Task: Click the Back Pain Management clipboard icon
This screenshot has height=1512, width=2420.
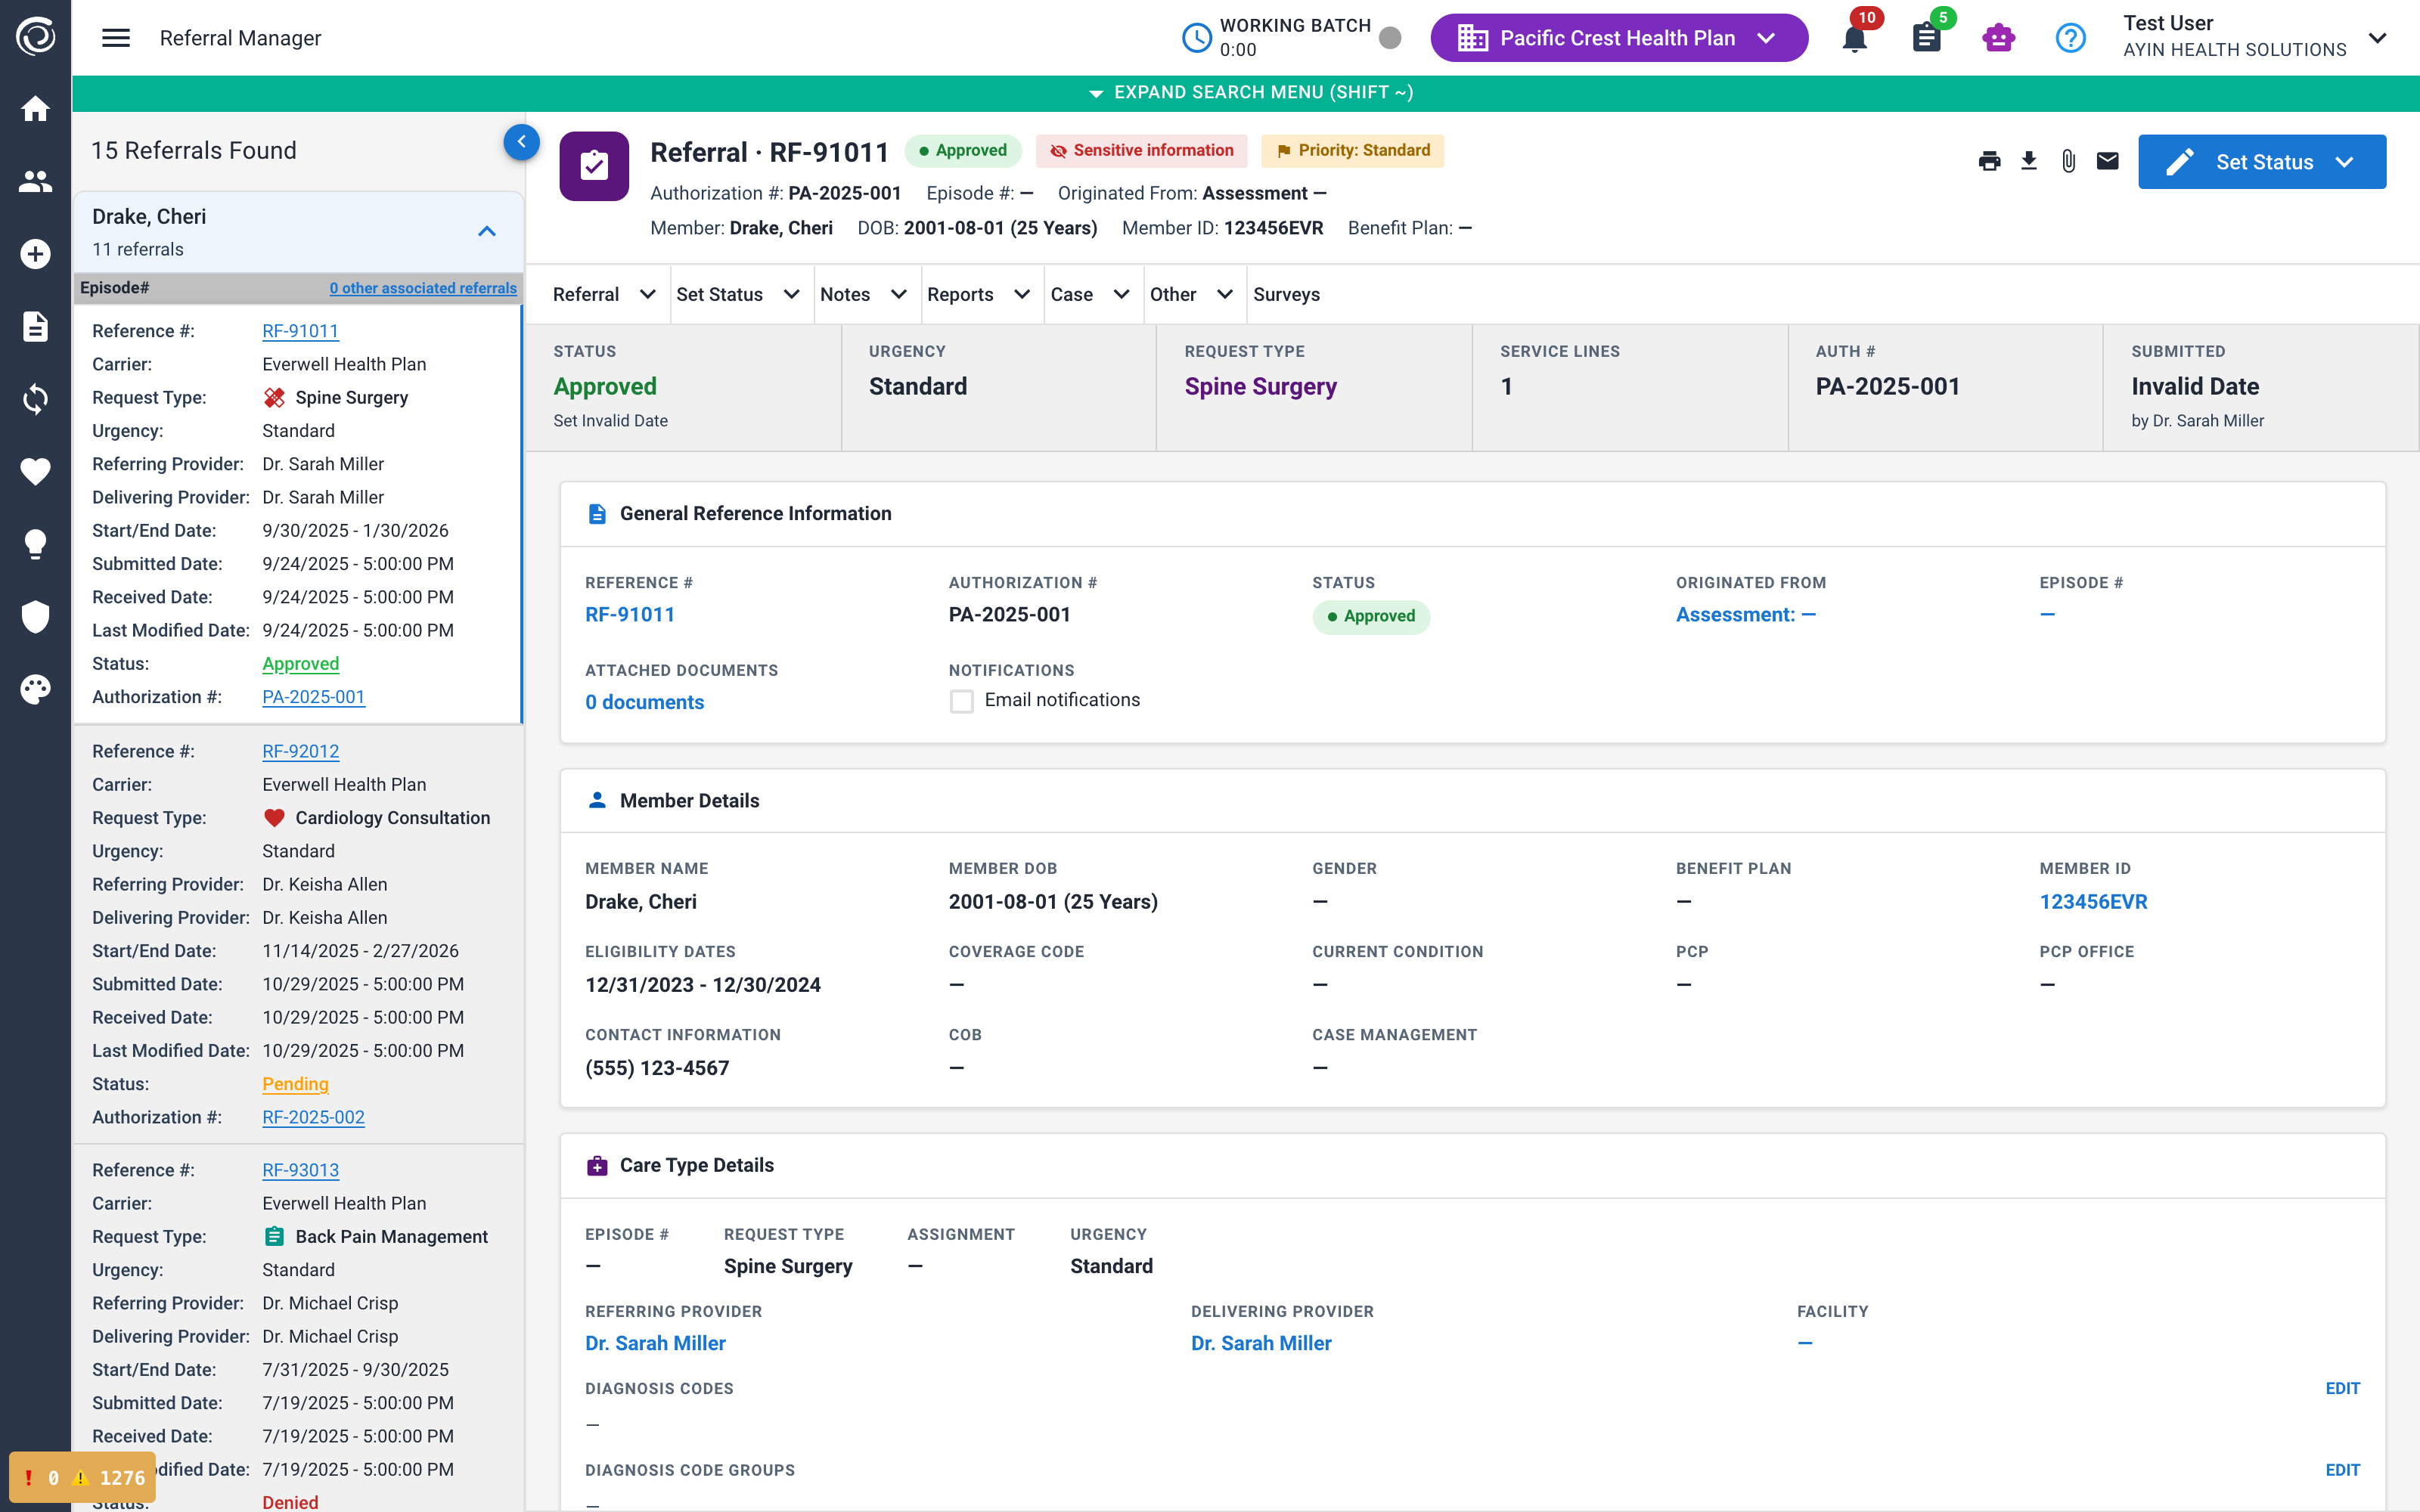Action: coord(274,1237)
